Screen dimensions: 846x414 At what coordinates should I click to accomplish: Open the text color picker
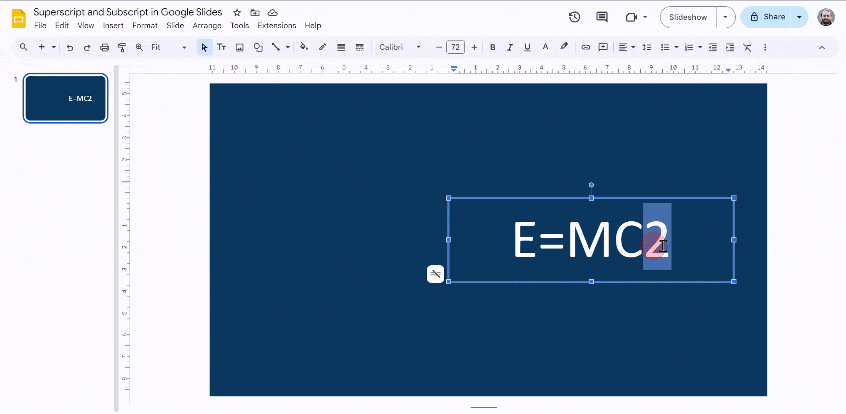click(545, 47)
